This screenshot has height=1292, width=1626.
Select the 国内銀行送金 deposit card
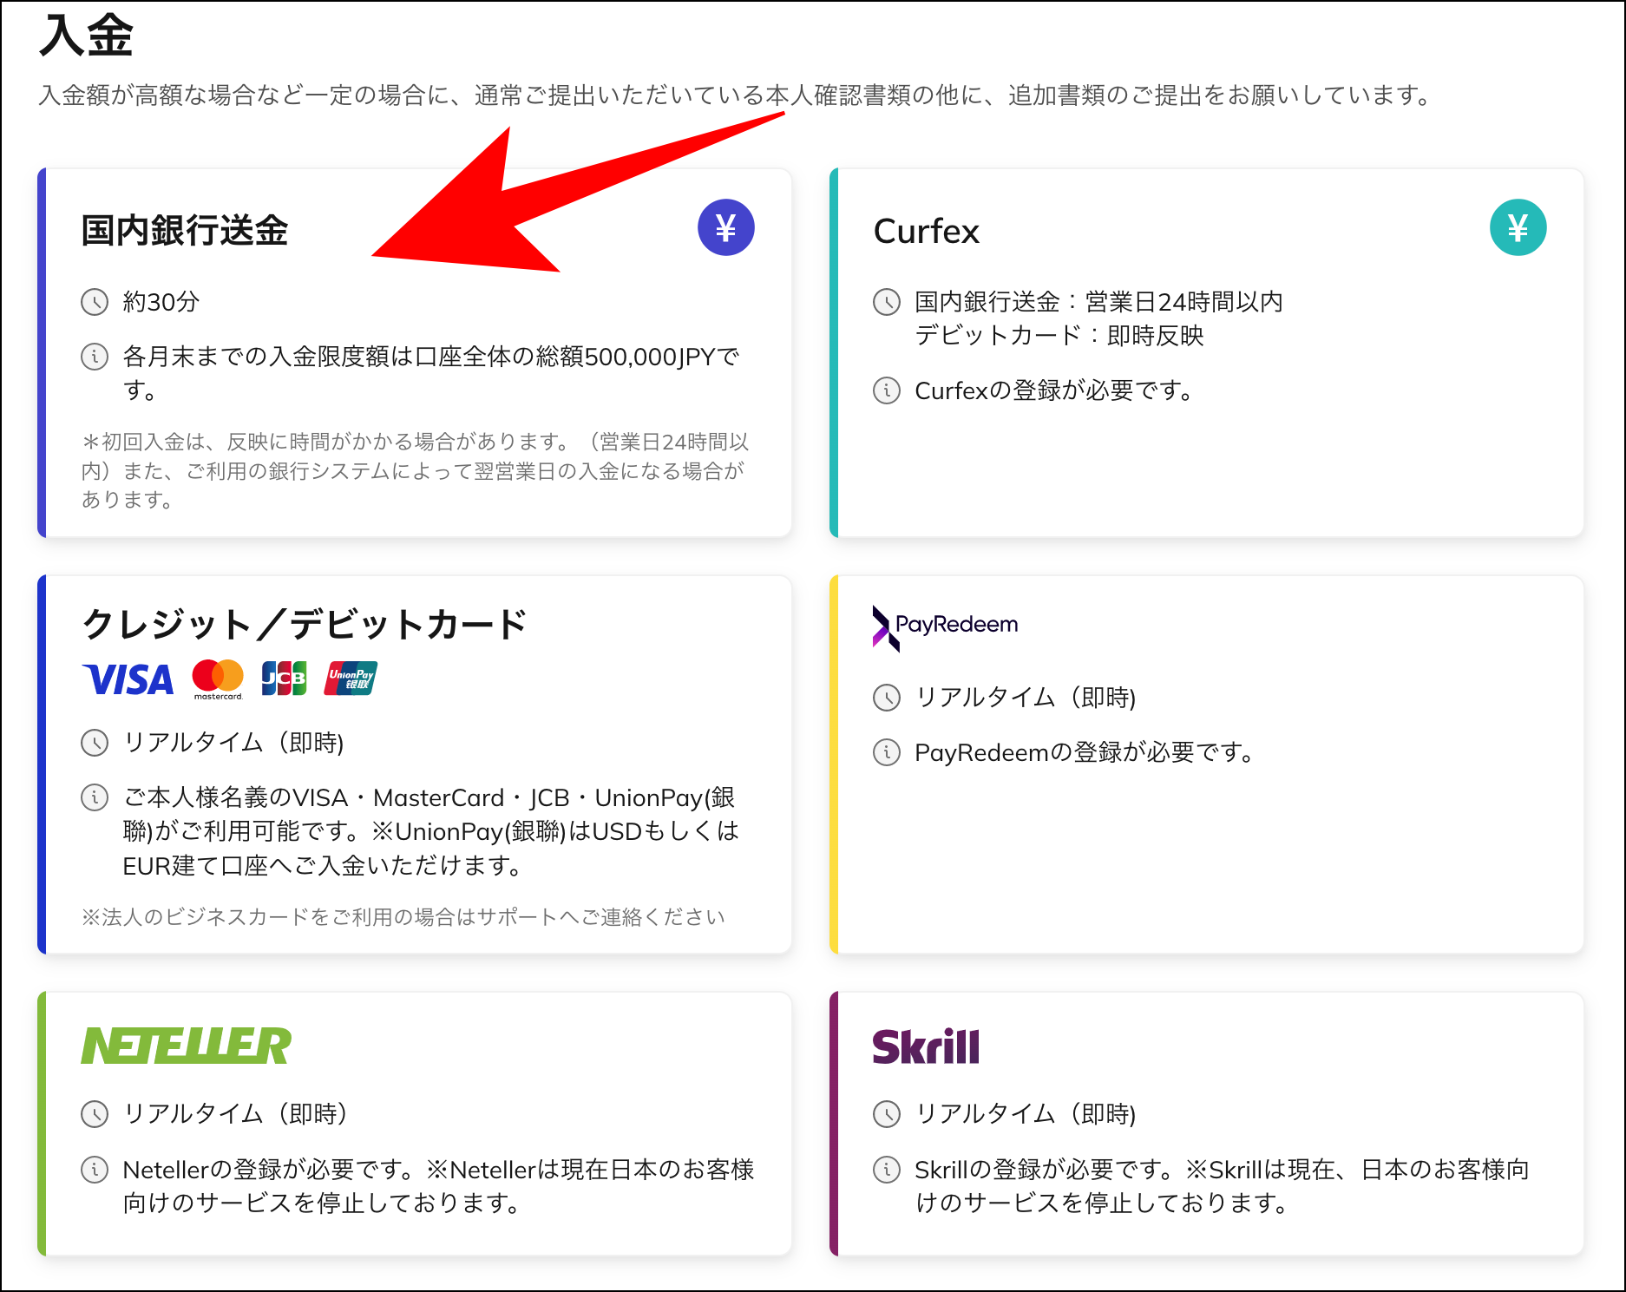point(416,347)
